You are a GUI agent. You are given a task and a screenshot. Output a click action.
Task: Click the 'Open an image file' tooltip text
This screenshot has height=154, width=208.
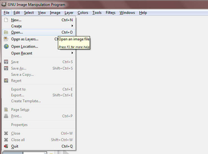coord(74,39)
